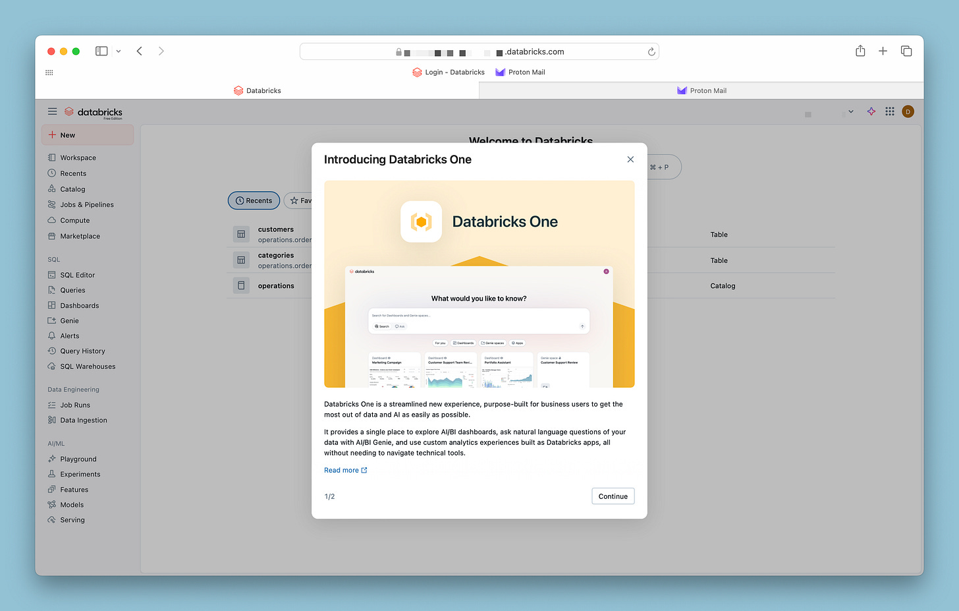Open a new Safari tab
The width and height of the screenshot is (959, 611).
tap(883, 51)
